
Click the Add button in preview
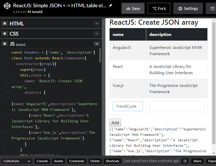(x=115, y=123)
